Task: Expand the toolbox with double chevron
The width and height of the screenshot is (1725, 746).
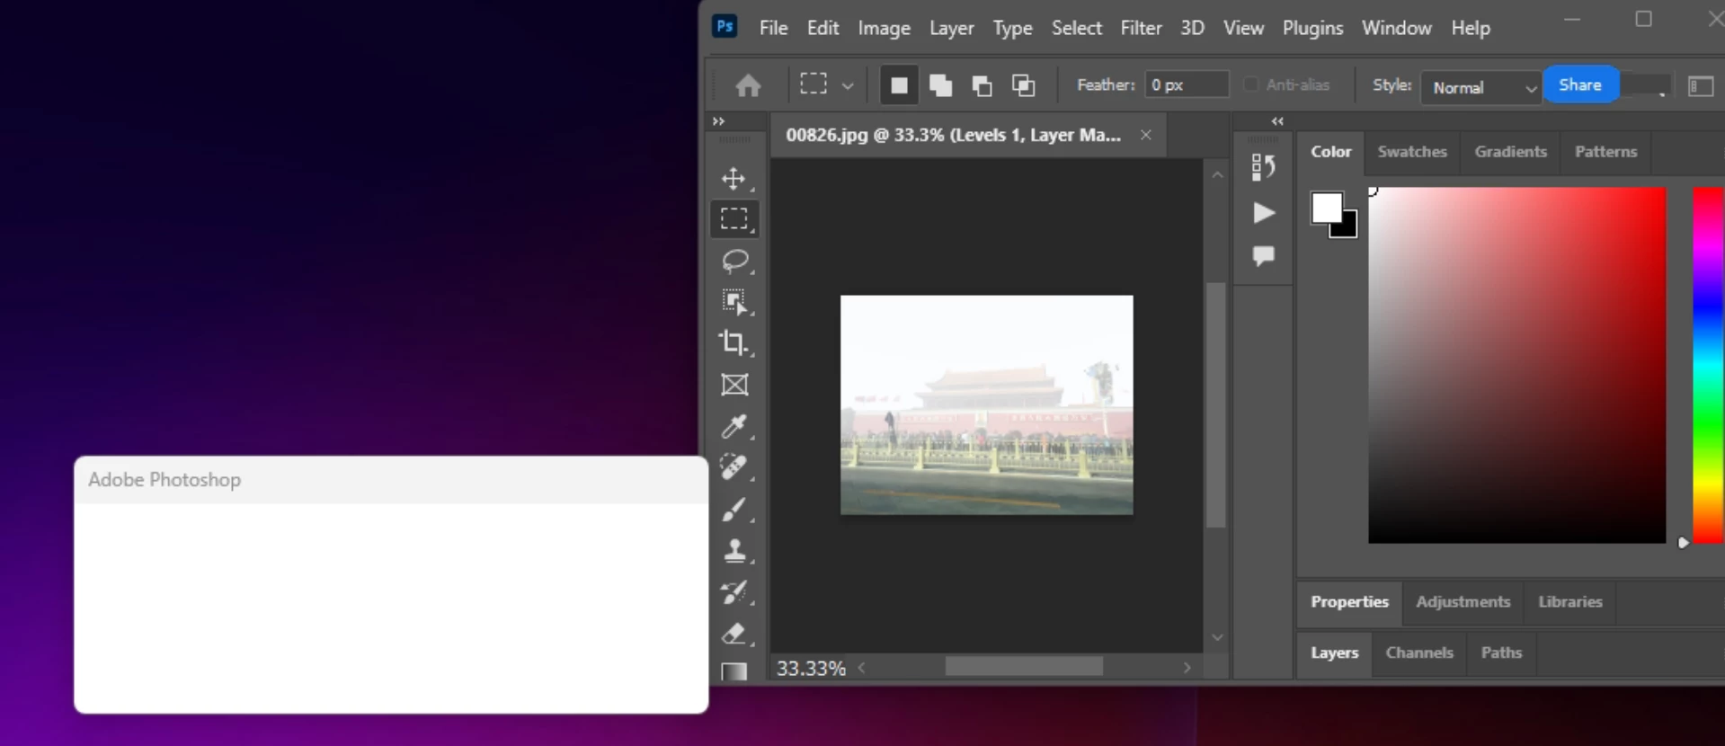Action: (x=718, y=121)
